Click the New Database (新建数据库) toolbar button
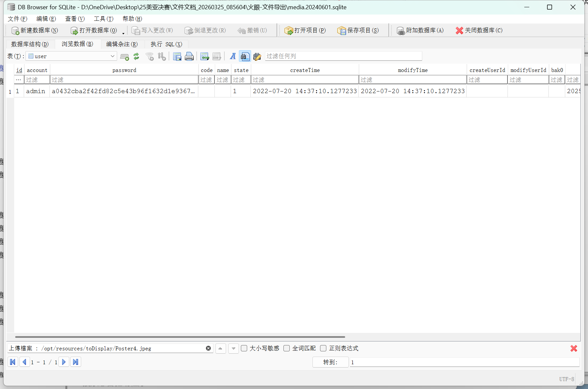Viewport: 588px width, 389px height. click(35, 30)
